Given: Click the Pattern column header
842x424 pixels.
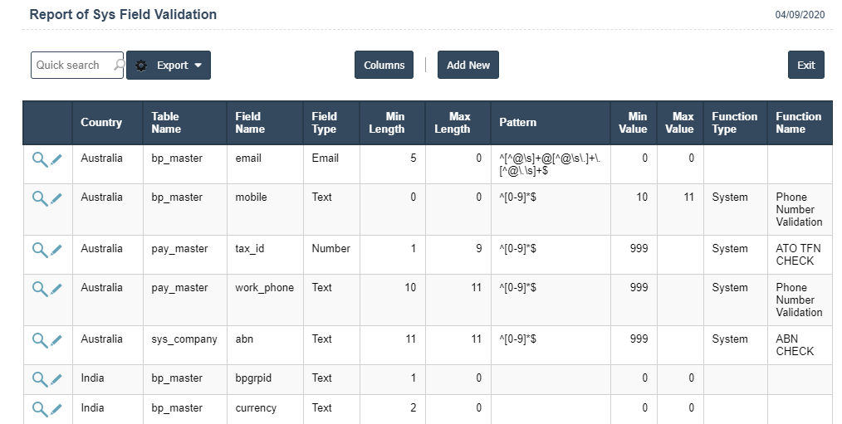Looking at the screenshot, I should click(x=517, y=123).
